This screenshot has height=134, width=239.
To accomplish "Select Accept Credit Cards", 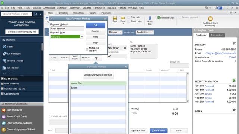I will tap(16, 117).
